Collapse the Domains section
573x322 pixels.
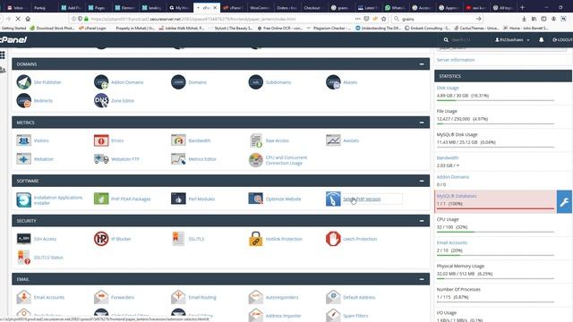coord(422,64)
